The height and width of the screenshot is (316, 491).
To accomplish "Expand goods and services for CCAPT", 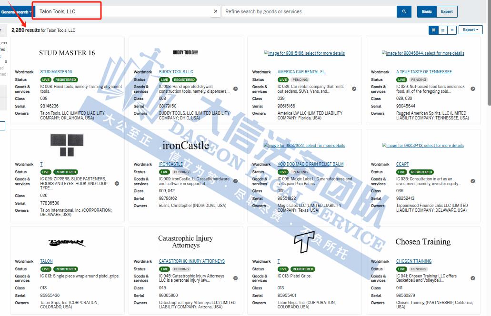I will pyautogui.click(x=472, y=181).
